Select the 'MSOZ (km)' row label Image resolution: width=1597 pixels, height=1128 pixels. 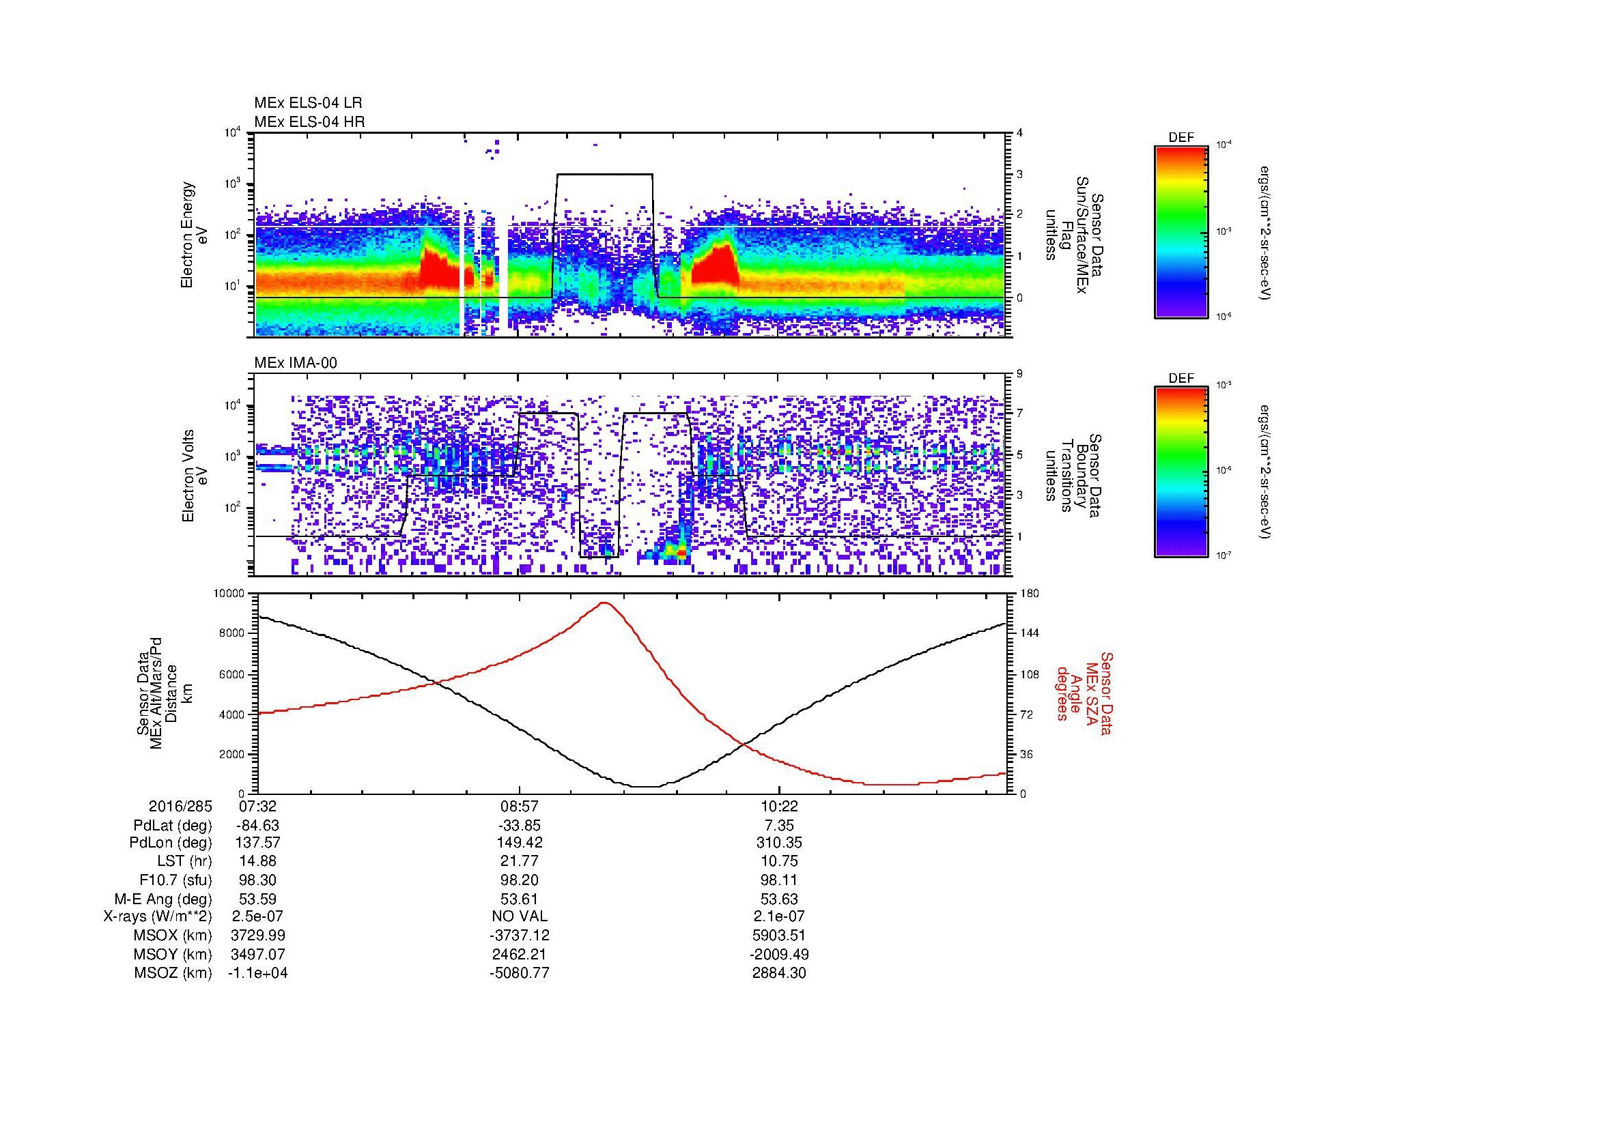pos(173,973)
